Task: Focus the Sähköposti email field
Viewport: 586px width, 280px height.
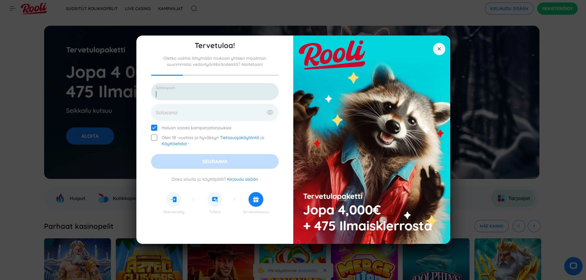Action: 215,92
